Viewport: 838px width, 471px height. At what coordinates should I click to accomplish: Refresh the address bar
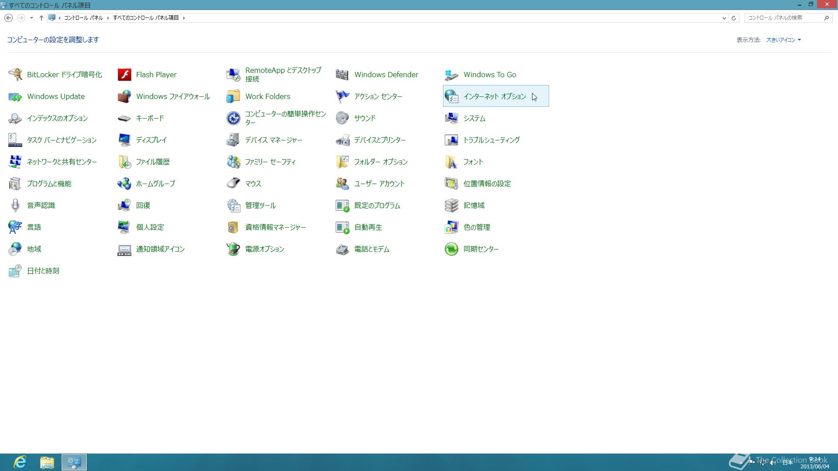(x=734, y=18)
